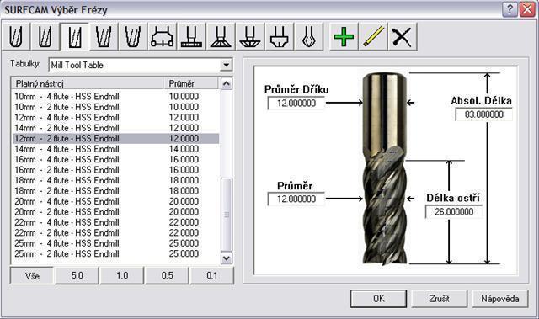This screenshot has height=319, width=539.
Task: Toggle the 0.5 increment filter
Action: (167, 275)
